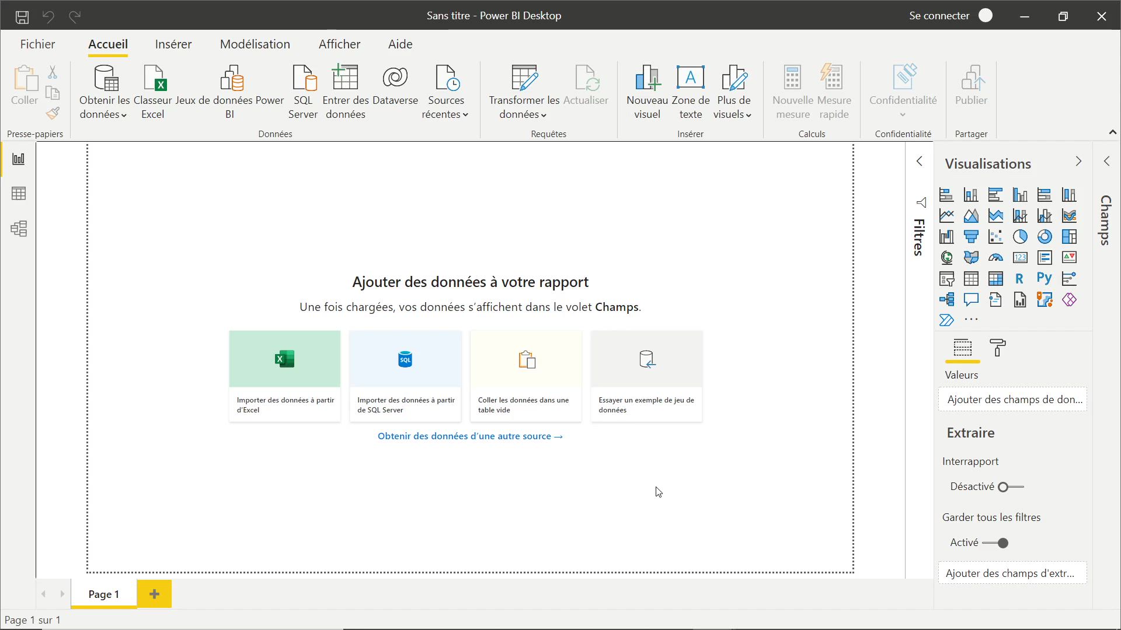1121x630 pixels.
Task: Collapse the Visualisations pane chevron
Action: point(1078,162)
